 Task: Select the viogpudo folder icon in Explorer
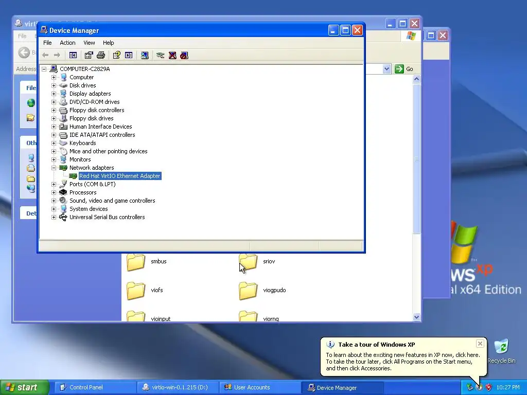(x=248, y=291)
